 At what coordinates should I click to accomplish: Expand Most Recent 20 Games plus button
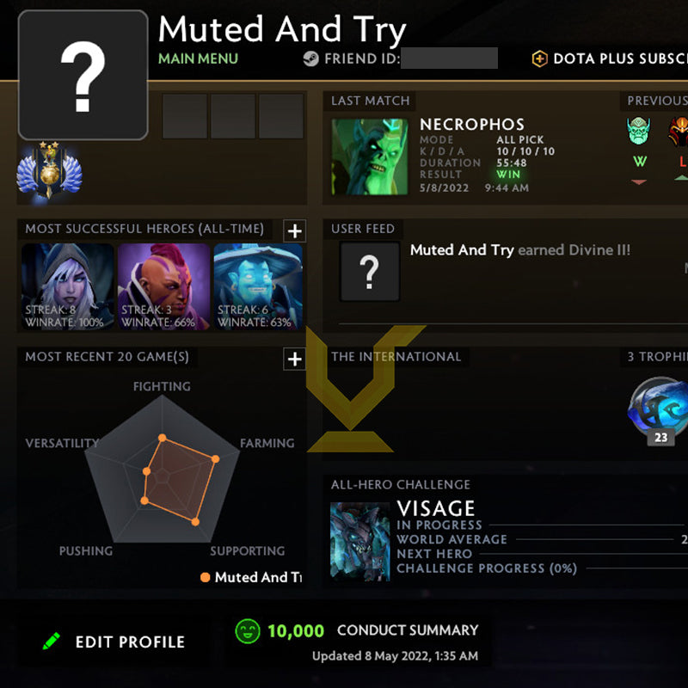(x=294, y=359)
